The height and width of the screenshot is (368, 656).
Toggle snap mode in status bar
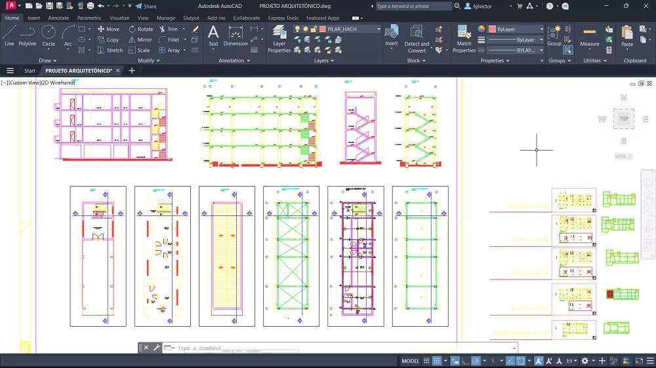(436, 361)
